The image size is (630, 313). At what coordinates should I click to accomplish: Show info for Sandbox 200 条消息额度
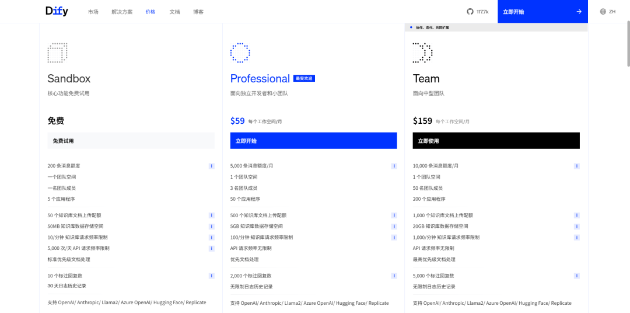pos(212,166)
